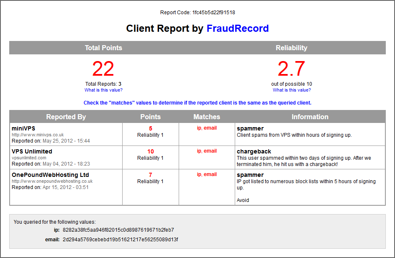The width and height of the screenshot is (395, 258).
Task: Select the queried email hash 2d294a5769ce...
Action: click(x=121, y=240)
